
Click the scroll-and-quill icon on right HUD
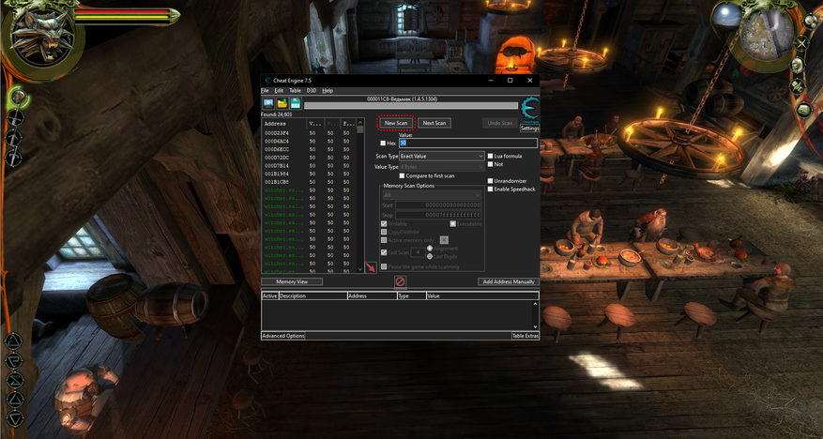pyautogui.click(x=798, y=87)
